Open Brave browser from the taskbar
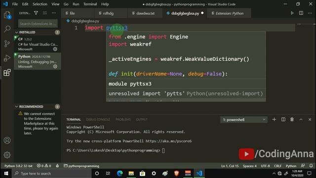Image resolution: width=316 pixels, height=178 pixels. (177, 174)
